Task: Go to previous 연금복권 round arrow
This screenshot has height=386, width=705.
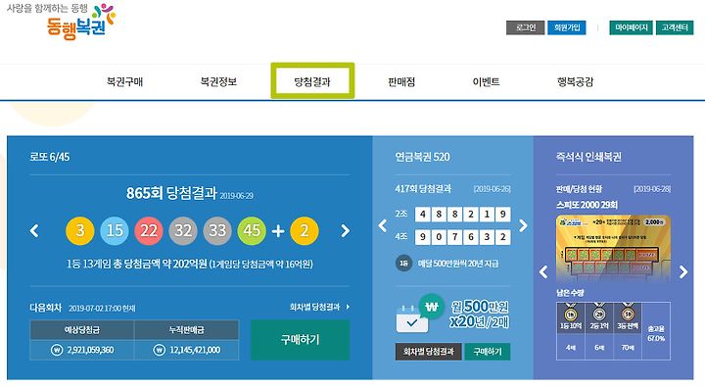Action: 383,225
